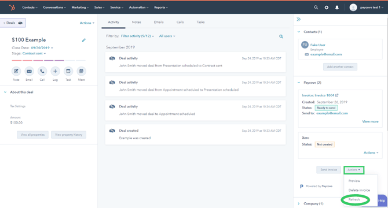Screen dimensions: 388x208
Task: Click the Not created Xero status badge
Action: tap(324, 144)
